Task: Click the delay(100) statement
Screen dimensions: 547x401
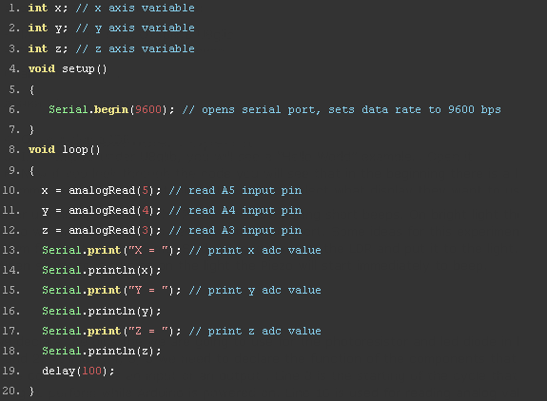Action: click(x=78, y=371)
